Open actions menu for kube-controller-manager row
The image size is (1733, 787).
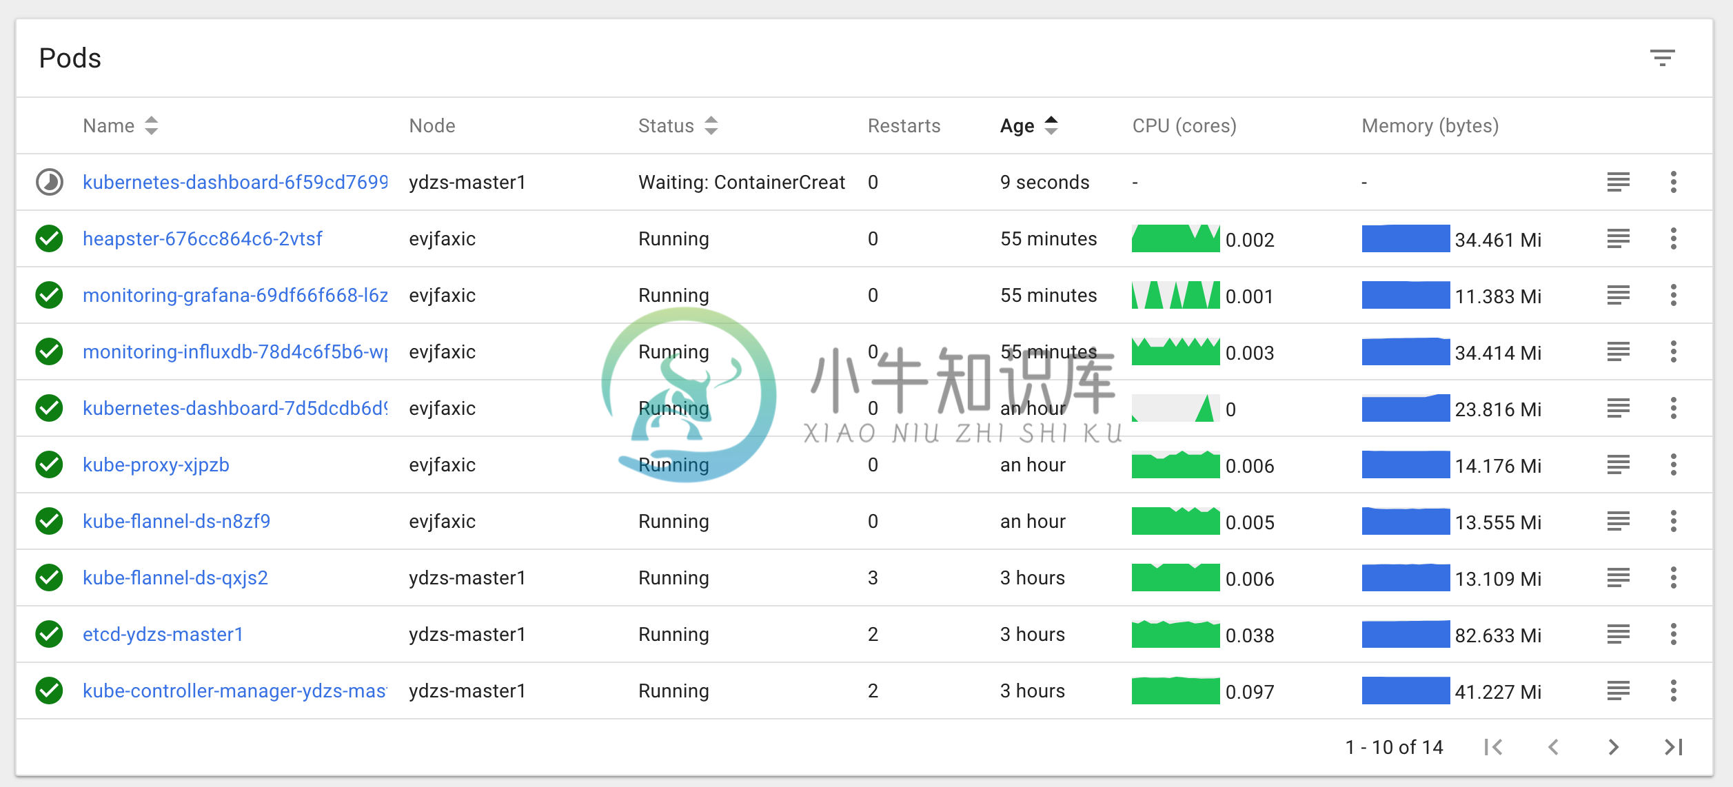pyautogui.click(x=1673, y=691)
